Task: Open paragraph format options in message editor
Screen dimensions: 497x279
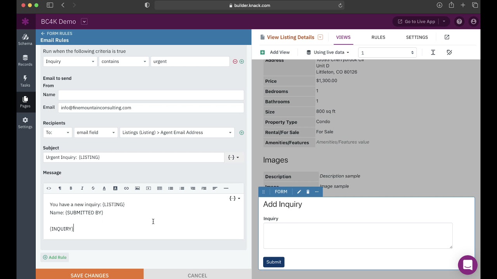Action: pos(60,188)
